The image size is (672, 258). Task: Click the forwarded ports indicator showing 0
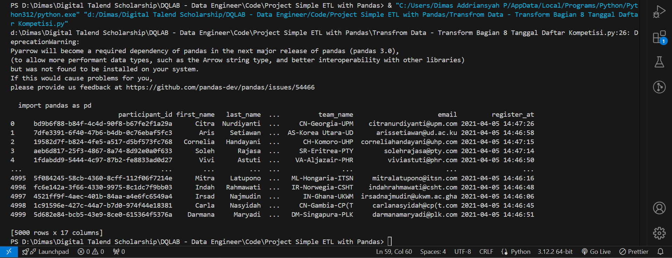tap(119, 252)
